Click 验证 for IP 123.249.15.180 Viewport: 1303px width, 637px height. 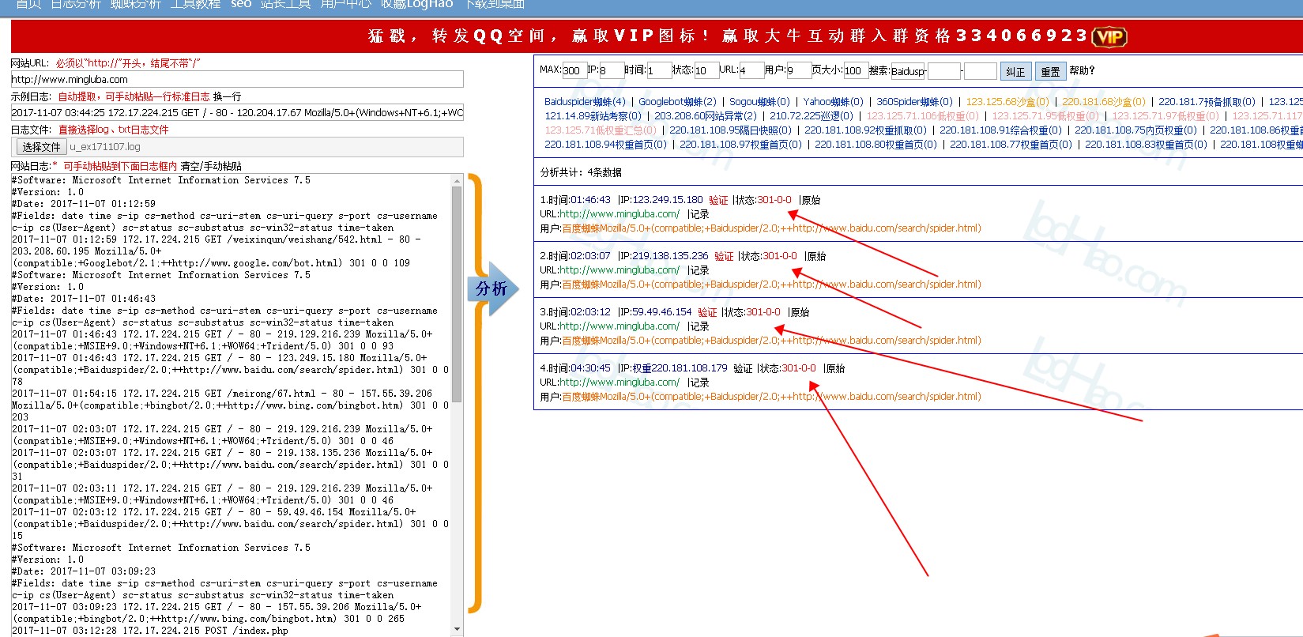point(717,201)
